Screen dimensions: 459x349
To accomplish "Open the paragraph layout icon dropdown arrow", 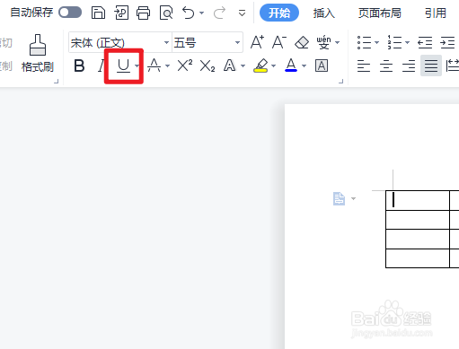I will tap(353, 198).
